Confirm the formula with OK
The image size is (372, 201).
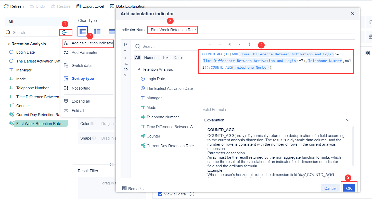349,188
